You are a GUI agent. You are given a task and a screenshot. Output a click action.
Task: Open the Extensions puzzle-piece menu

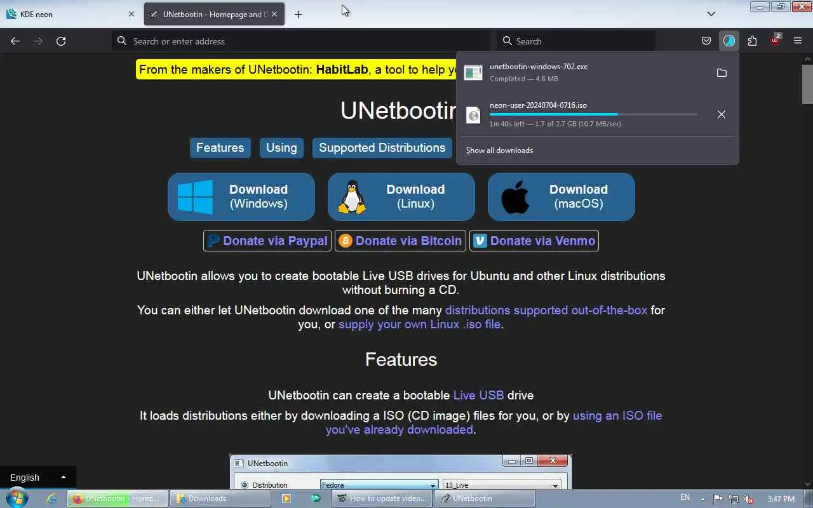752,41
